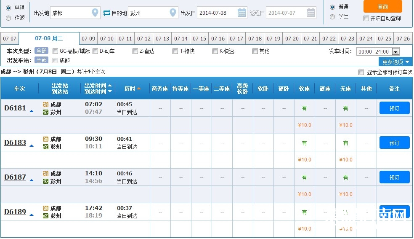
Task: Book train D6187 with 预订 button
Action: (x=395, y=177)
